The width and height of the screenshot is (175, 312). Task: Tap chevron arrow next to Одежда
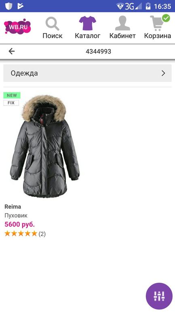tap(163, 73)
